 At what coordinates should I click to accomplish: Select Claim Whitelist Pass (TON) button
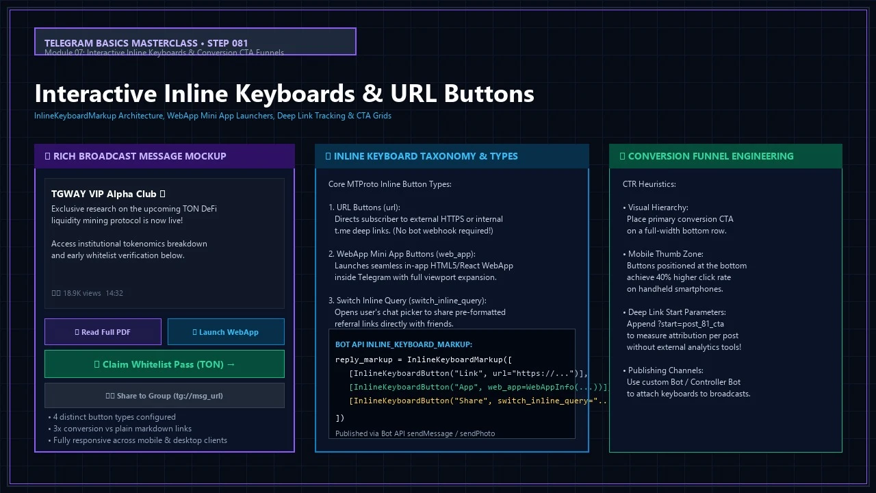click(164, 364)
